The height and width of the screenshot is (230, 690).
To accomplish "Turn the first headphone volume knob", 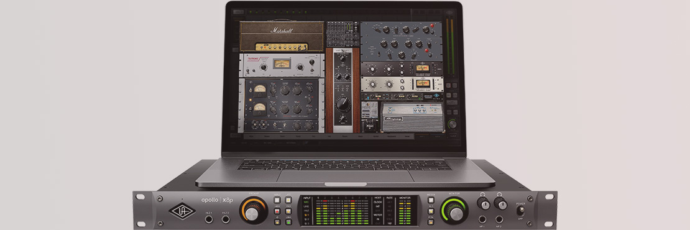I will point(483,204).
